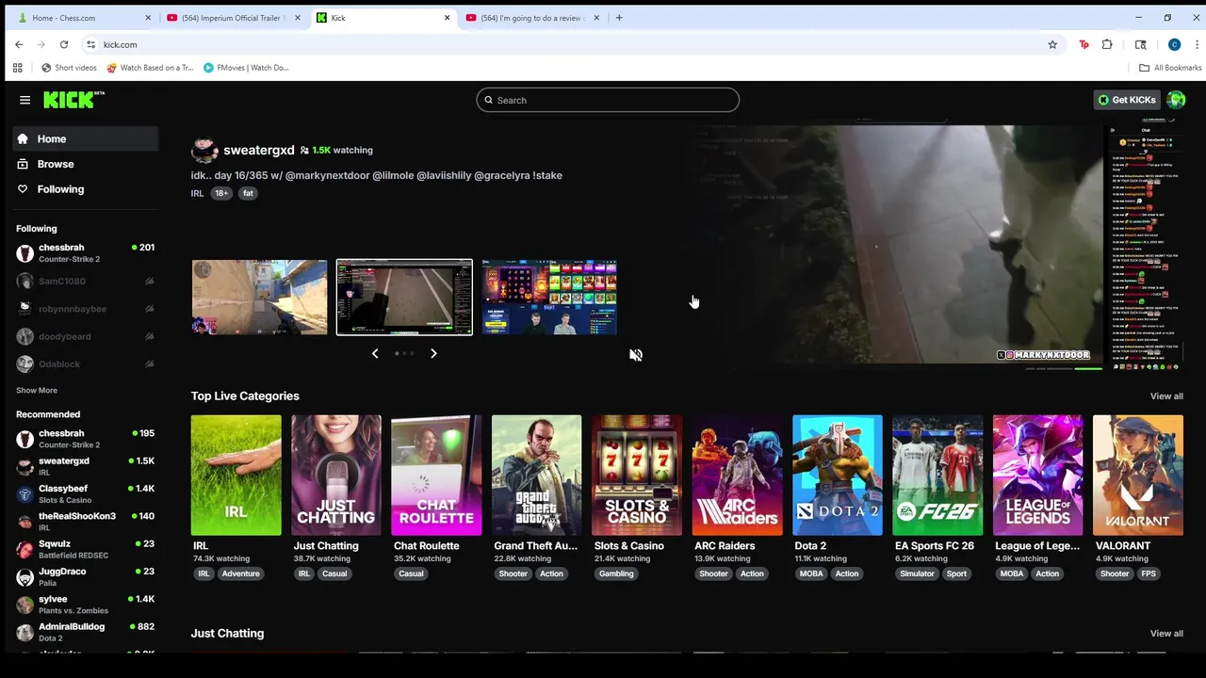The width and height of the screenshot is (1206, 678).
Task: Open Odablock offline channel
Action: (x=86, y=363)
